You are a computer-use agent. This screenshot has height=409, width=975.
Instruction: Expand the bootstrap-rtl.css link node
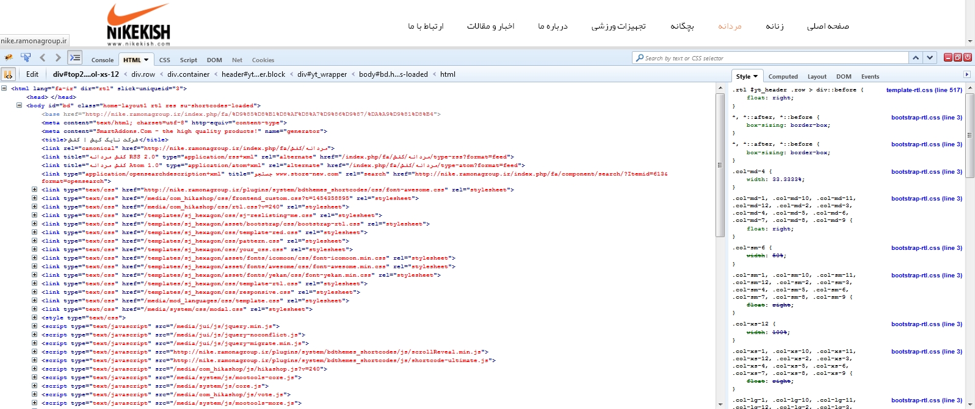(x=35, y=224)
